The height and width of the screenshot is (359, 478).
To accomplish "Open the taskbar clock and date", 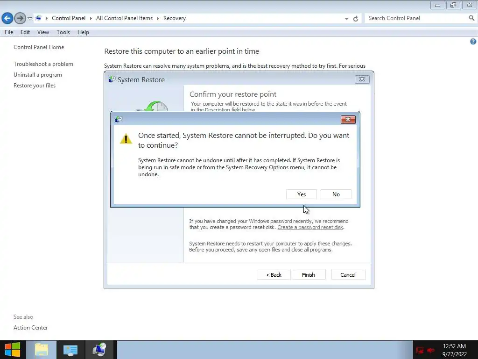I will 454,350.
